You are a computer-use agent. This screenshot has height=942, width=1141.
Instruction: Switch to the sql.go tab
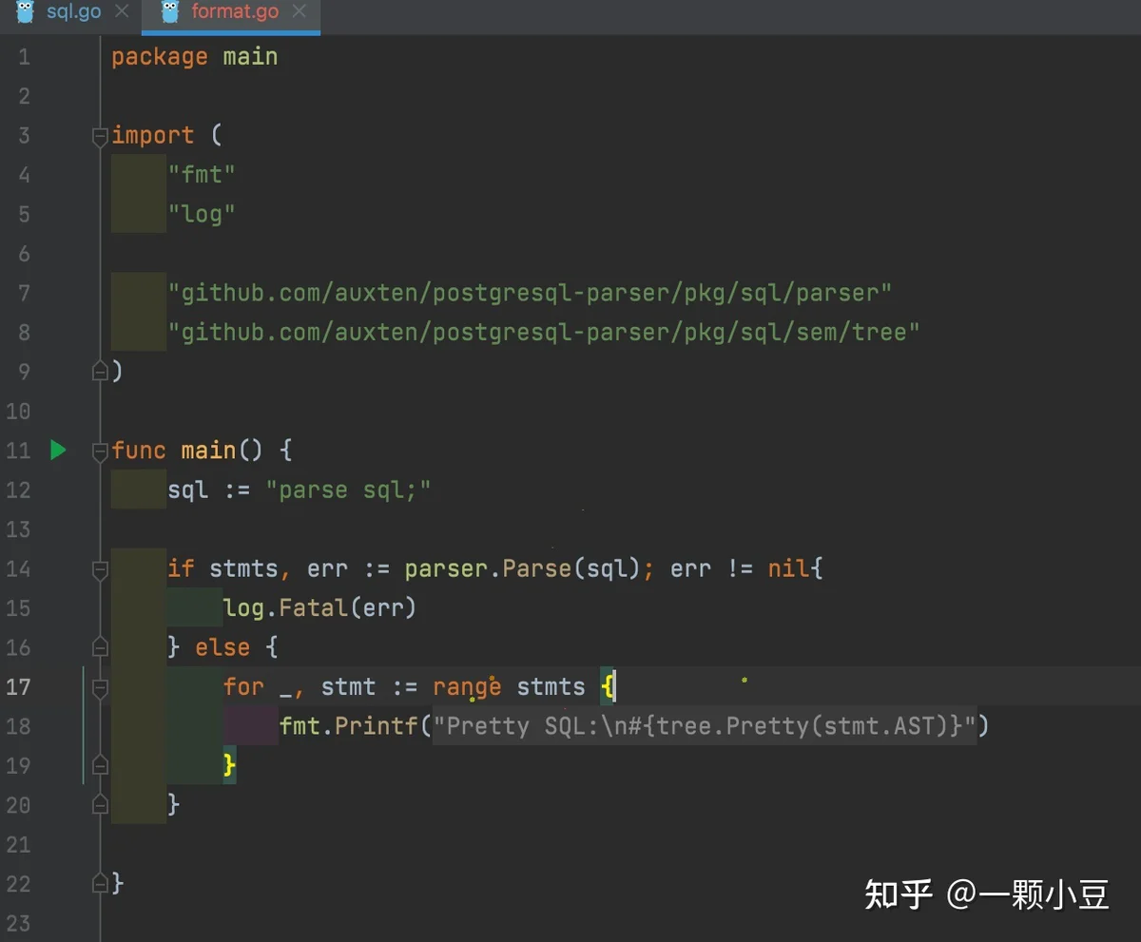click(73, 13)
